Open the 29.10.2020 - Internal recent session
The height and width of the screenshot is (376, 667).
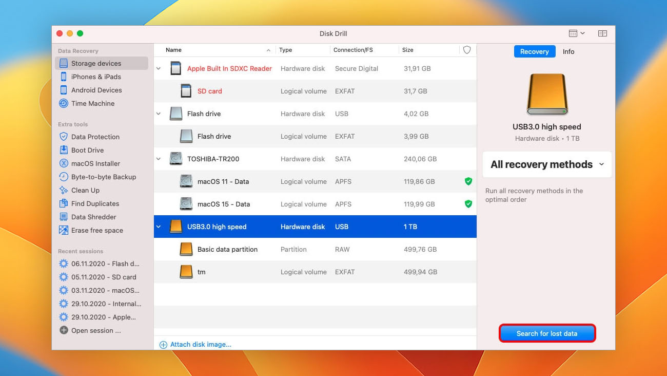pos(106,304)
